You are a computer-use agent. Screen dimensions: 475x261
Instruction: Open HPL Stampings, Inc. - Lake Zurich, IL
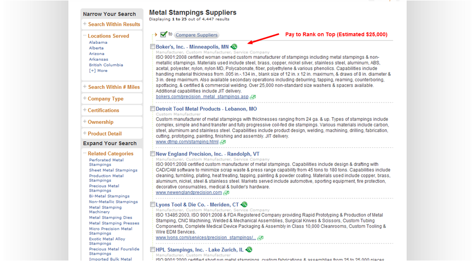pyautogui.click(x=200, y=250)
